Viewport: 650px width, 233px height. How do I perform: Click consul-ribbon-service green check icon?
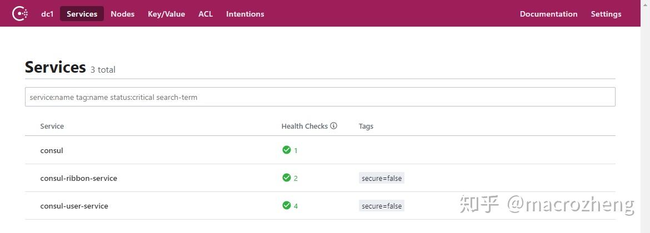[287, 178]
